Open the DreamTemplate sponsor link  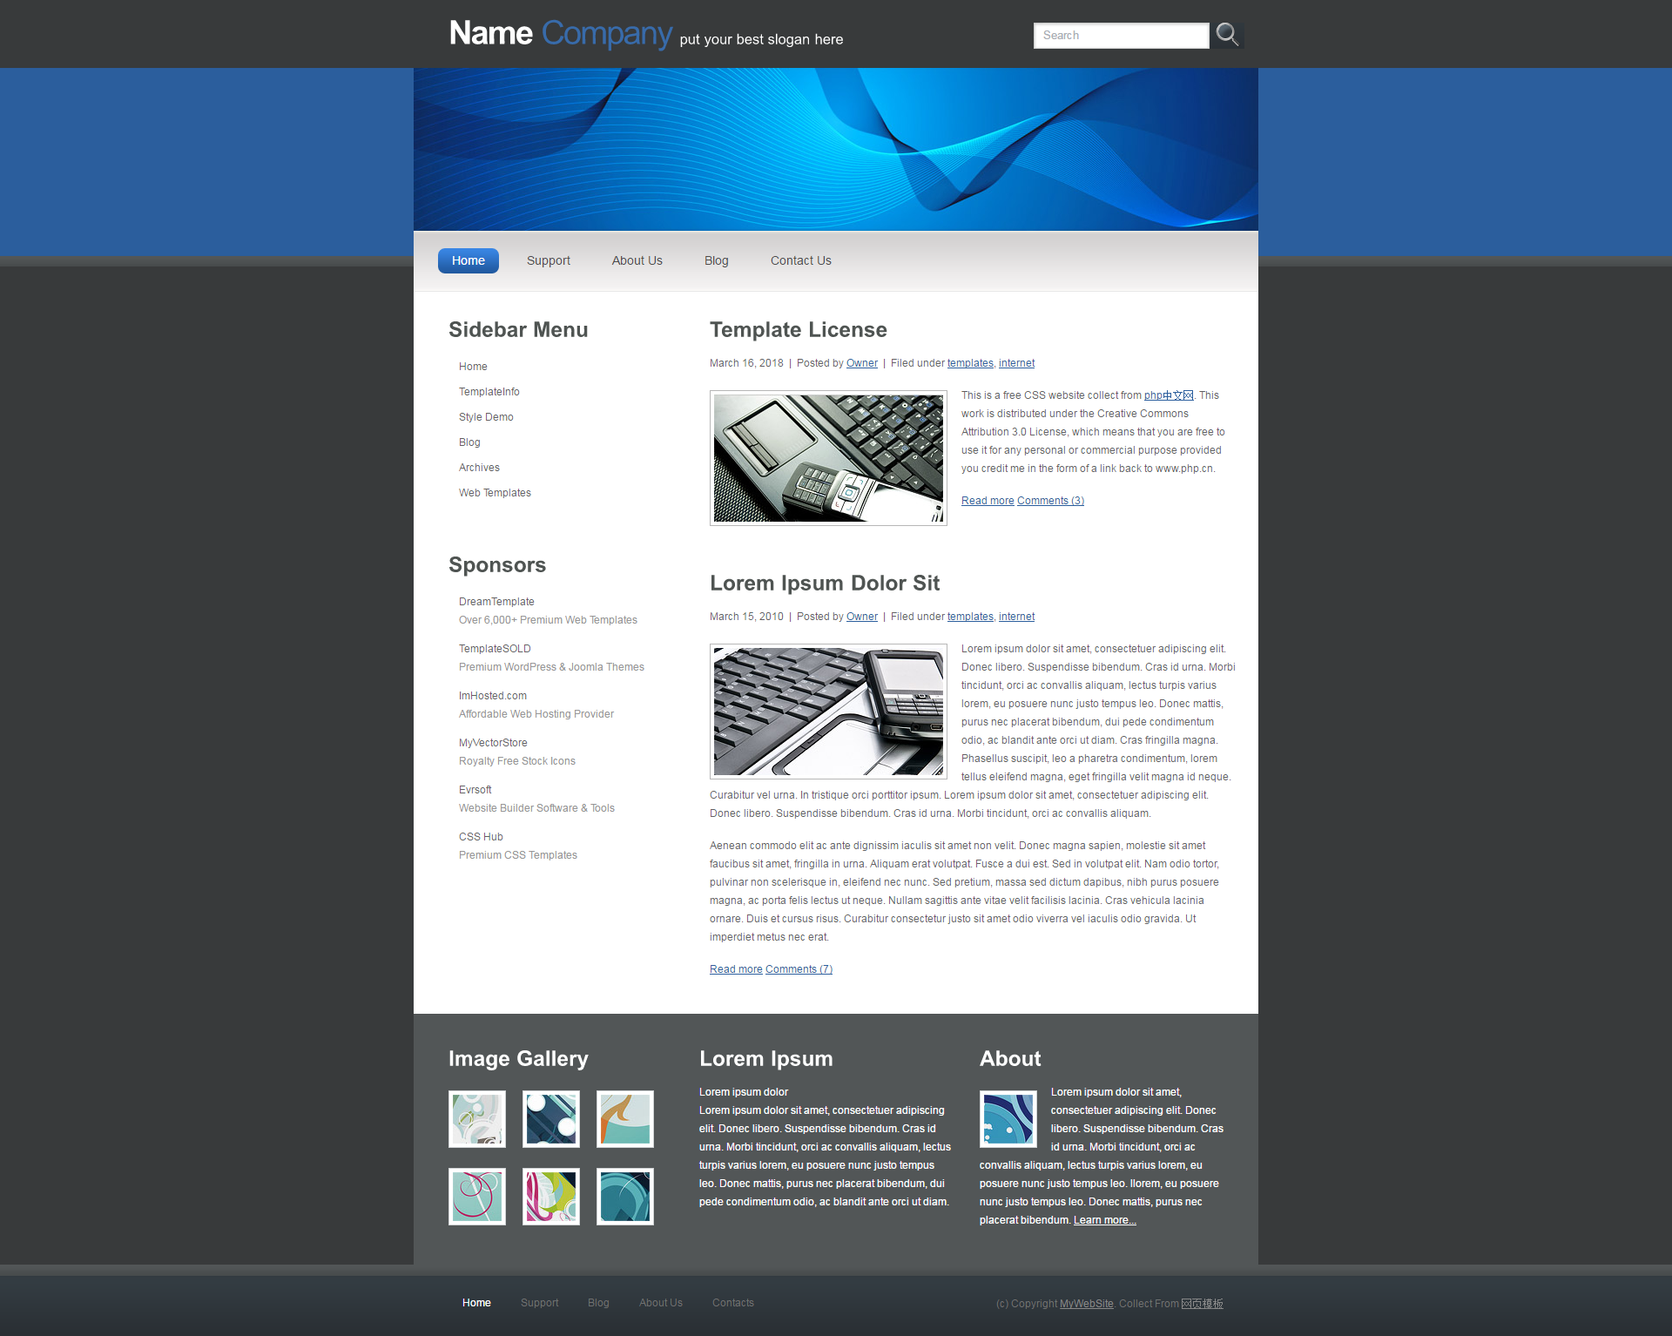(496, 602)
